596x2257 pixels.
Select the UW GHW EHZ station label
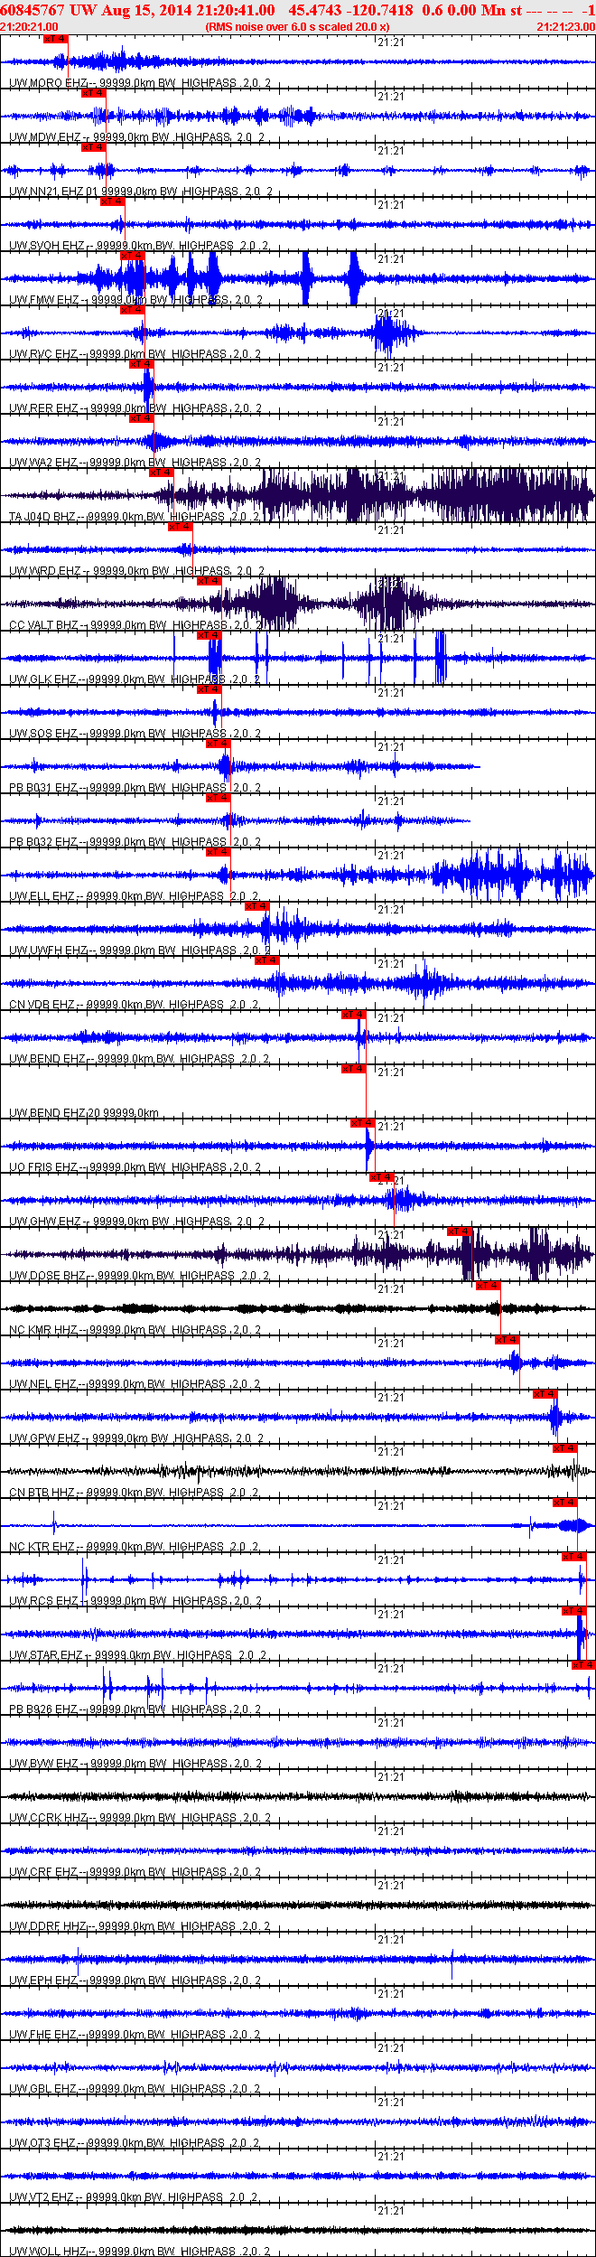[x=135, y=1222]
